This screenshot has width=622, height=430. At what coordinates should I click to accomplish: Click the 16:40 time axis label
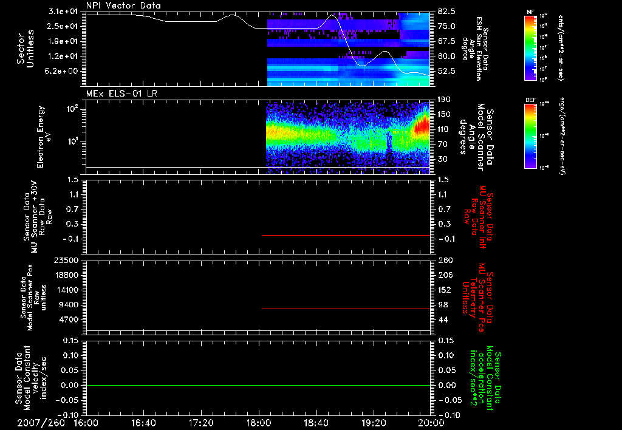[x=143, y=423]
